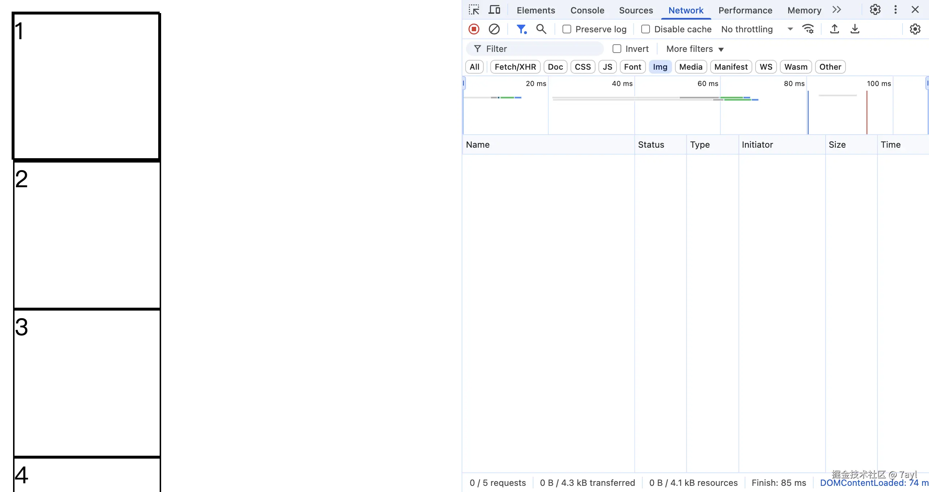The height and width of the screenshot is (492, 929).
Task: Switch to the Console tab
Action: [587, 10]
